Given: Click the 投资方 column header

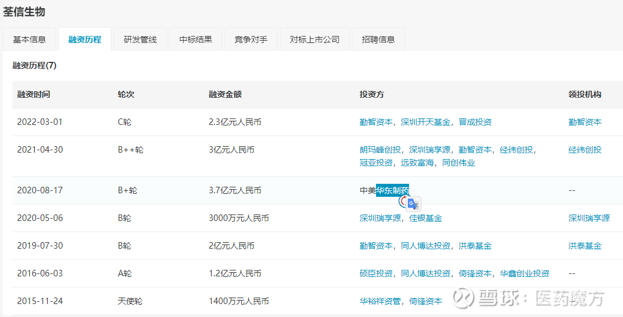Looking at the screenshot, I should [x=372, y=94].
